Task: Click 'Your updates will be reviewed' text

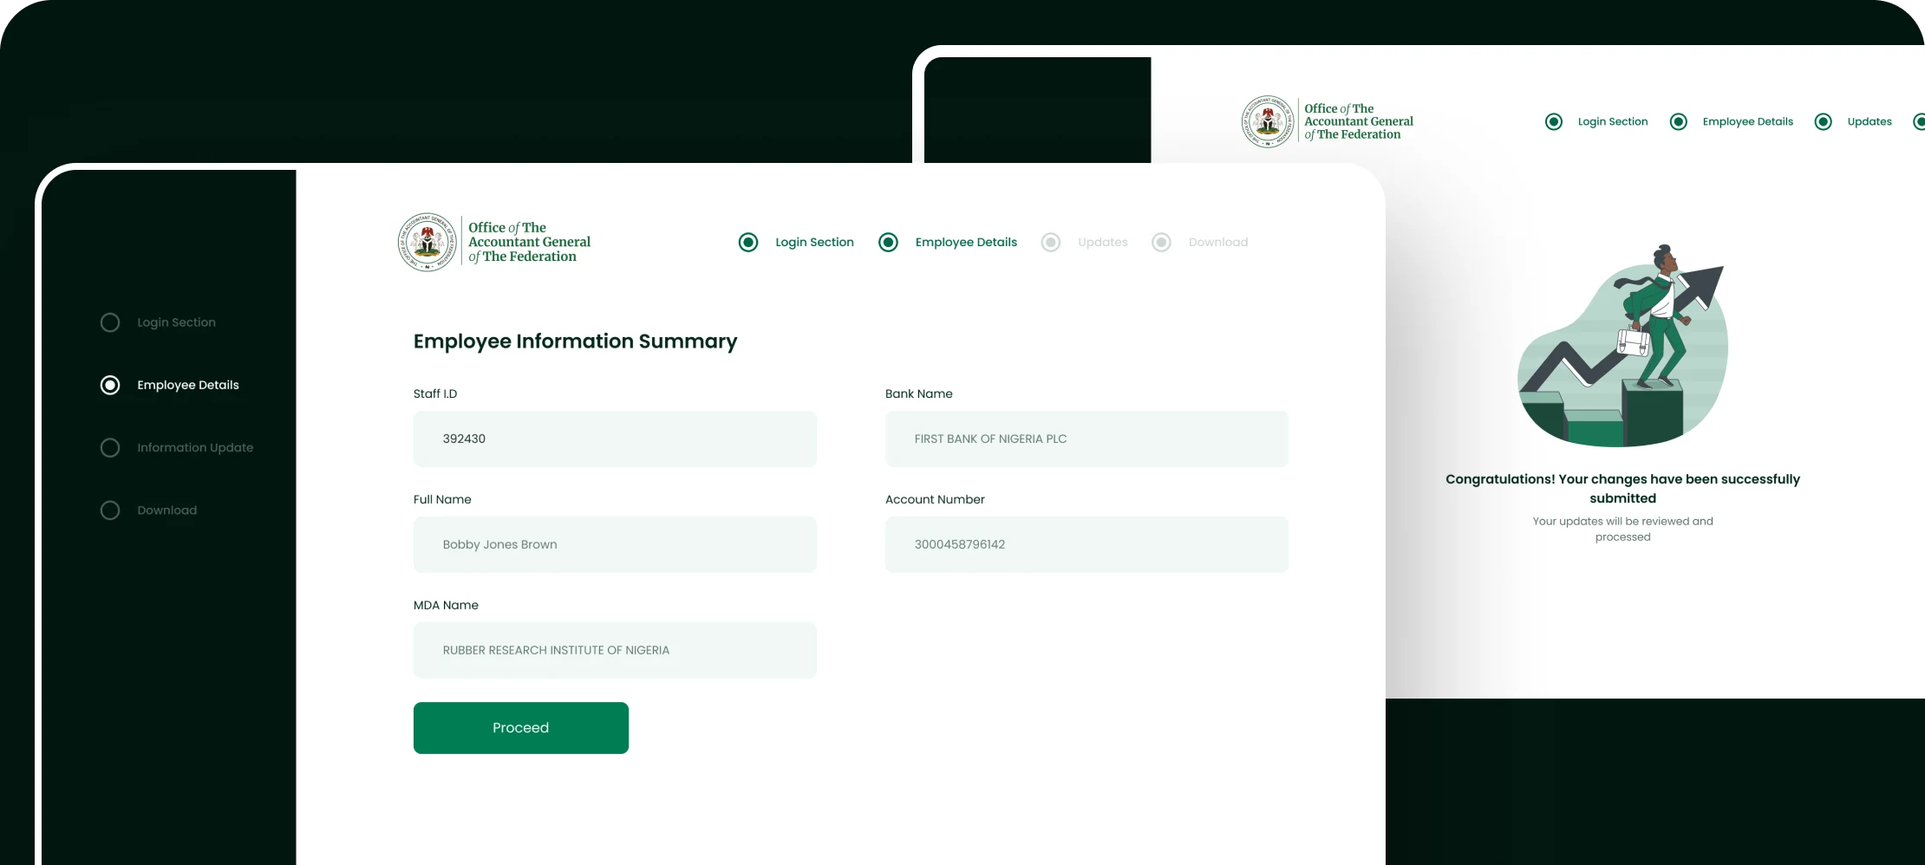Action: point(1623,529)
